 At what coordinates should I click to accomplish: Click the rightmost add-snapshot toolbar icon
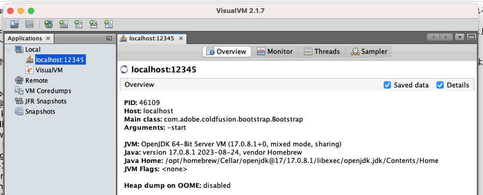109,24
